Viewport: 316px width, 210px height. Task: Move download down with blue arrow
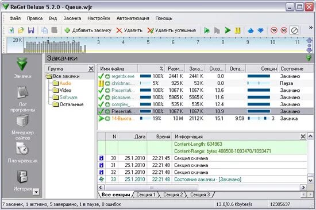pos(260,30)
